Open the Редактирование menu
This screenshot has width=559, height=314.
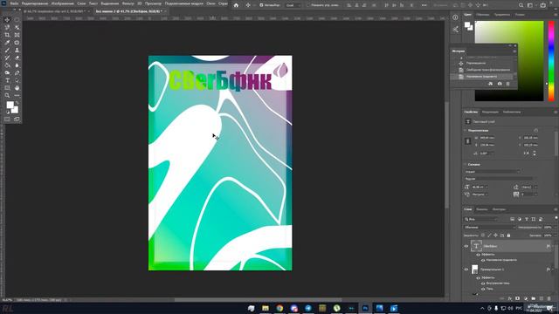tap(35, 3)
